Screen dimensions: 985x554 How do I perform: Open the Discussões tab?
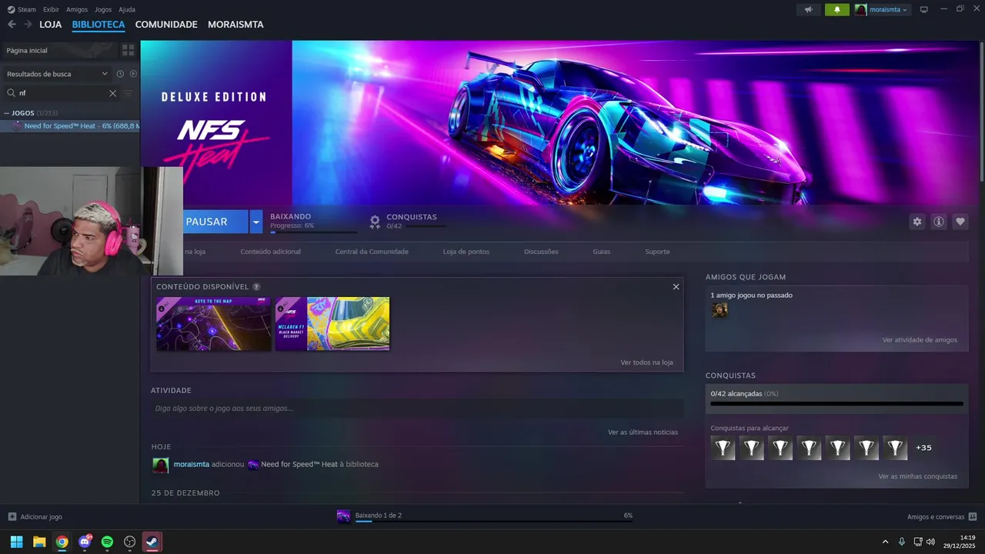tap(541, 252)
